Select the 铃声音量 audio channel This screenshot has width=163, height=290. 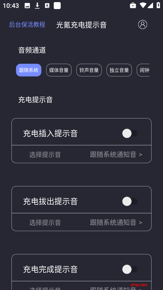click(x=89, y=70)
